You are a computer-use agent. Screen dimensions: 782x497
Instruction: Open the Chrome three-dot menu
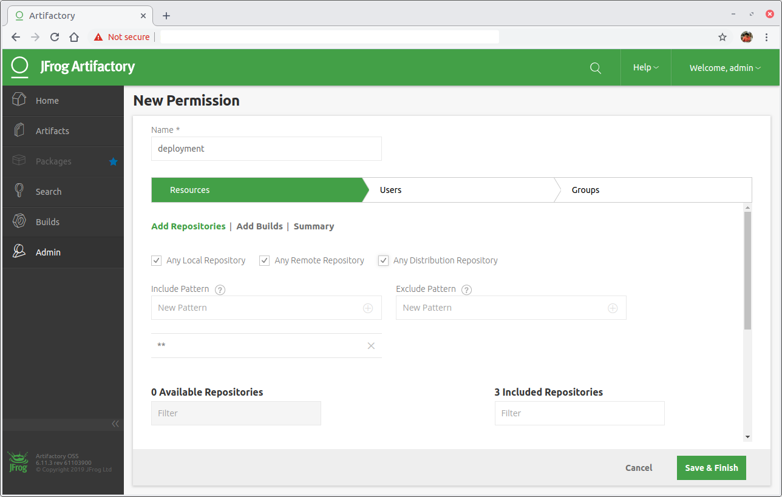pos(767,37)
